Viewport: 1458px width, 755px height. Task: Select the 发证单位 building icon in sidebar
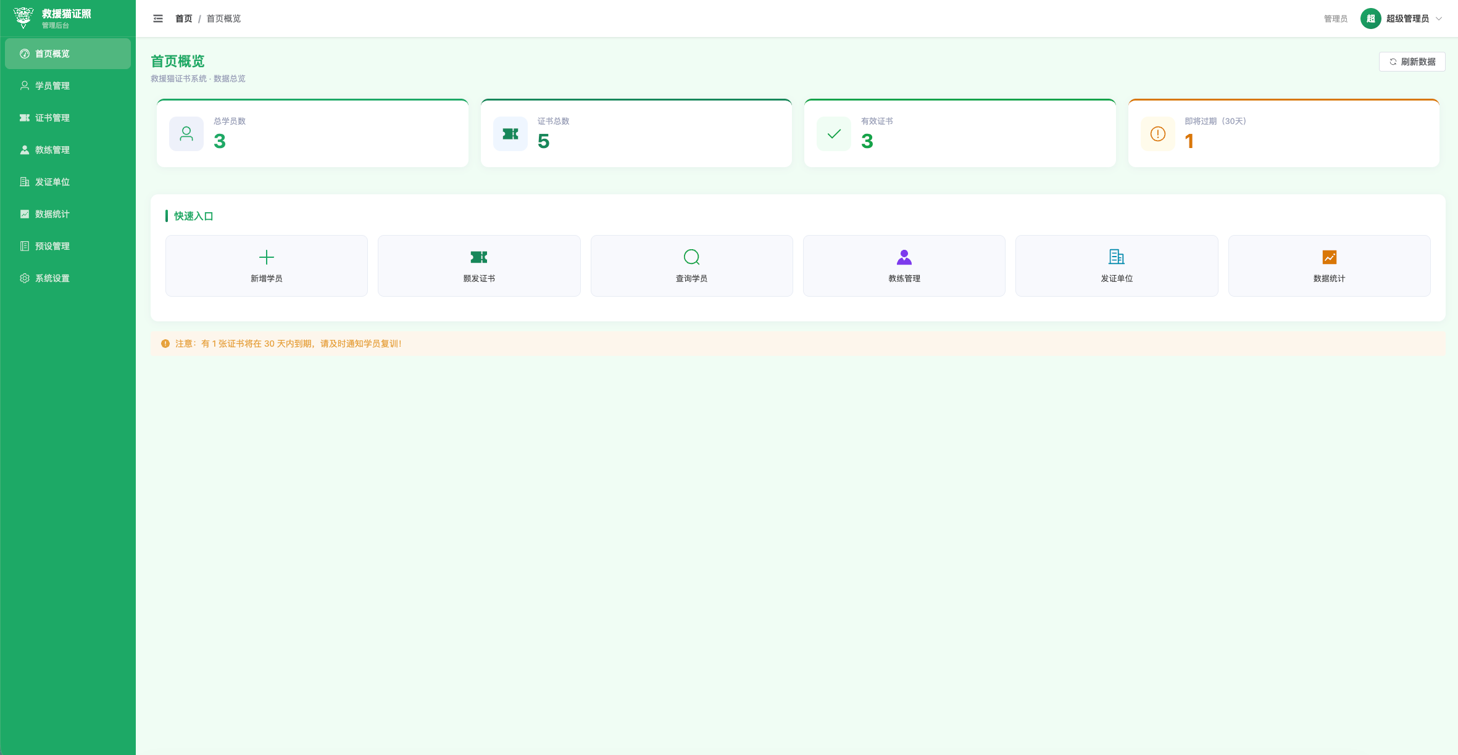(x=25, y=182)
